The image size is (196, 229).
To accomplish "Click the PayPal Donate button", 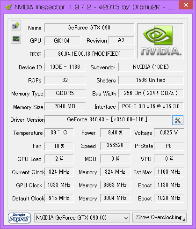I will pyautogui.click(x=19, y=218).
